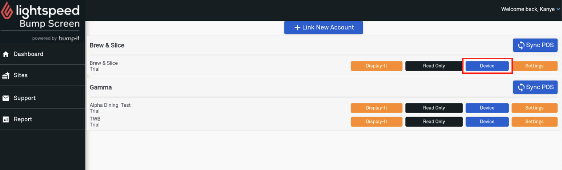Click the Dashboard home icon
Viewport: 562px width, 170px height.
(6, 54)
